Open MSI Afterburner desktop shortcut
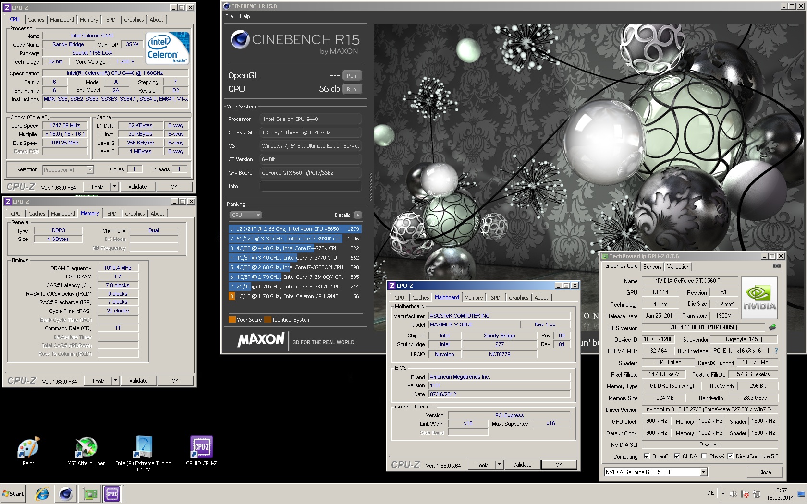The height and width of the screenshot is (504, 807). coord(86,451)
